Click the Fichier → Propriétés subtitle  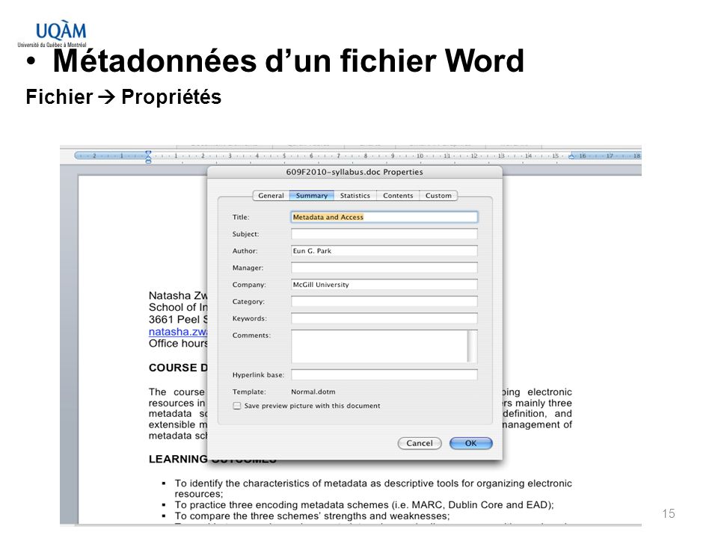click(123, 97)
